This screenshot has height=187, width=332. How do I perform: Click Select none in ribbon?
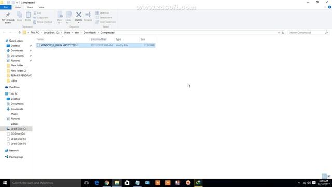click(104, 17)
